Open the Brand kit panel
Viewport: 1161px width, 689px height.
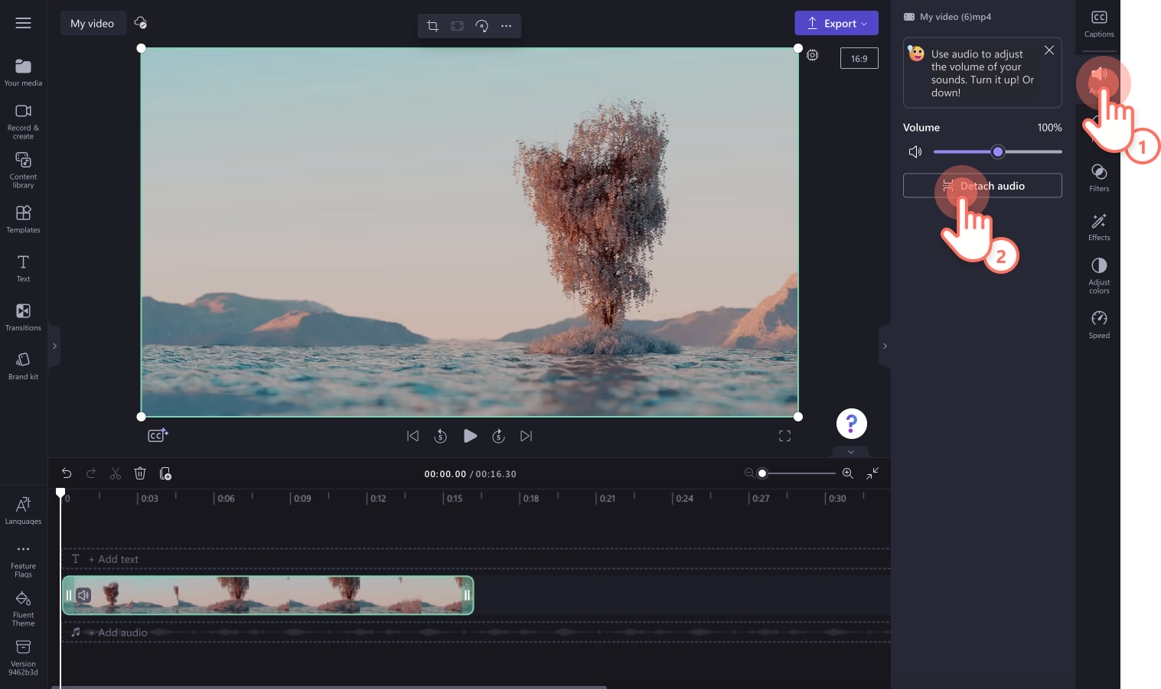23,366
